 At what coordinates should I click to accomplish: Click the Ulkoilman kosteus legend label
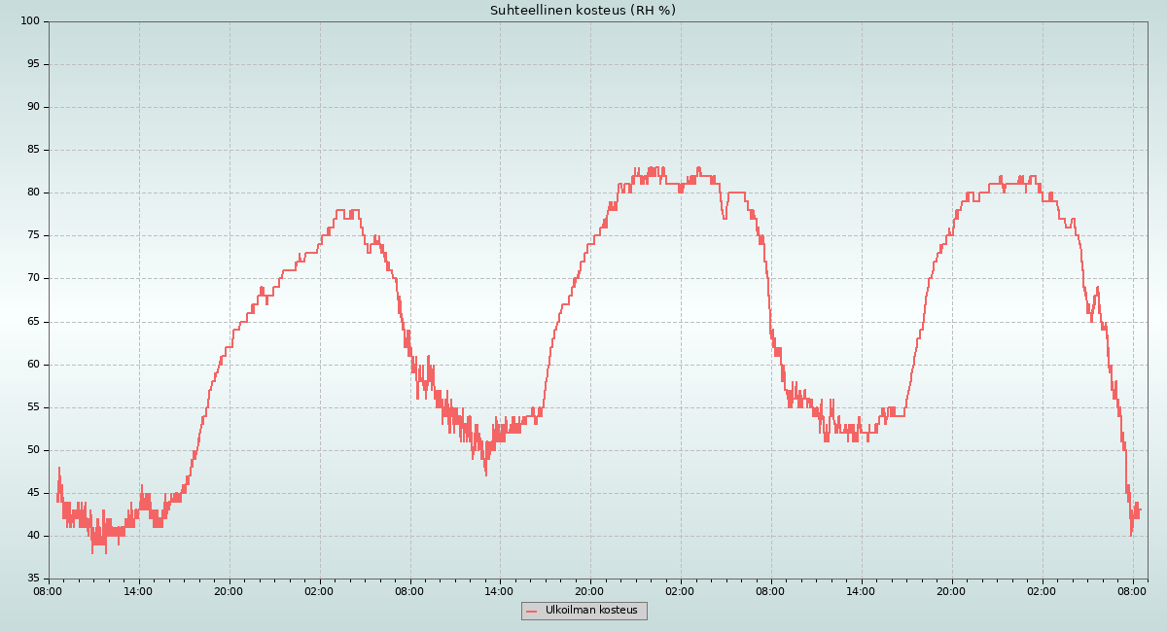[x=591, y=611]
